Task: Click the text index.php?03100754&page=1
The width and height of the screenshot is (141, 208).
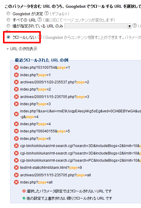Action: 45,68
